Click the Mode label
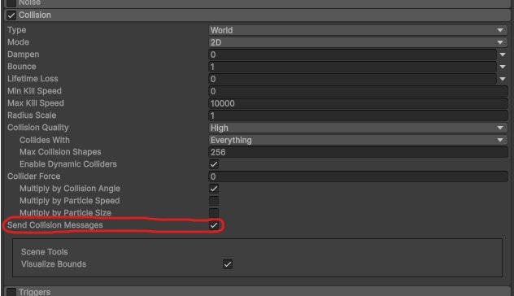Image resolution: width=514 pixels, height=296 pixels. point(19,42)
